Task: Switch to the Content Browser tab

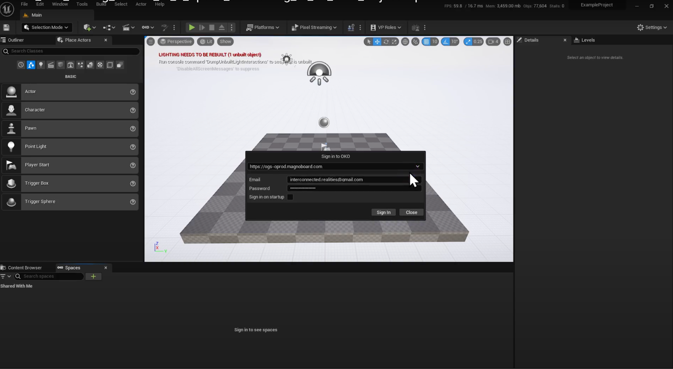Action: [24, 268]
